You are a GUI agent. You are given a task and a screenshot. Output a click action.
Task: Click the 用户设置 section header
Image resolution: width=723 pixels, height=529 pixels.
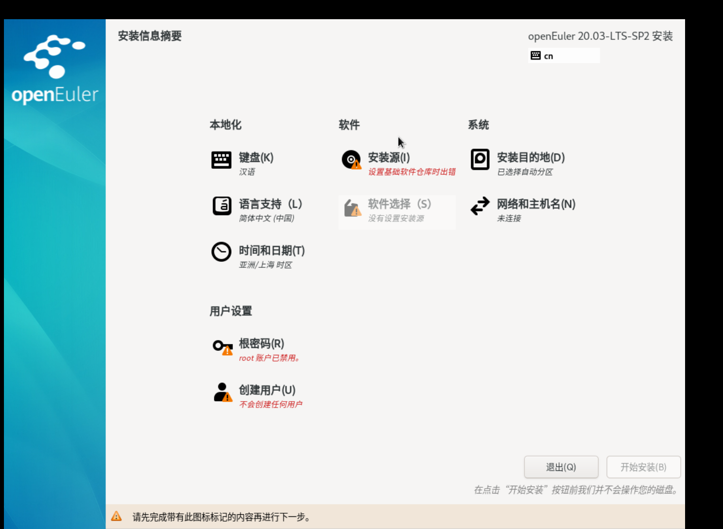(231, 311)
